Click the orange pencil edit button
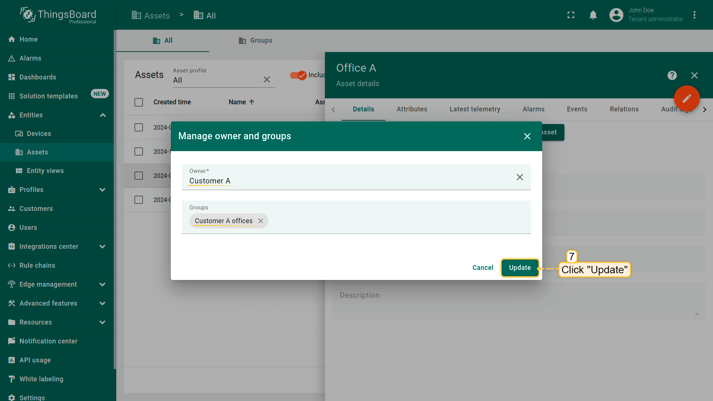 click(x=687, y=98)
